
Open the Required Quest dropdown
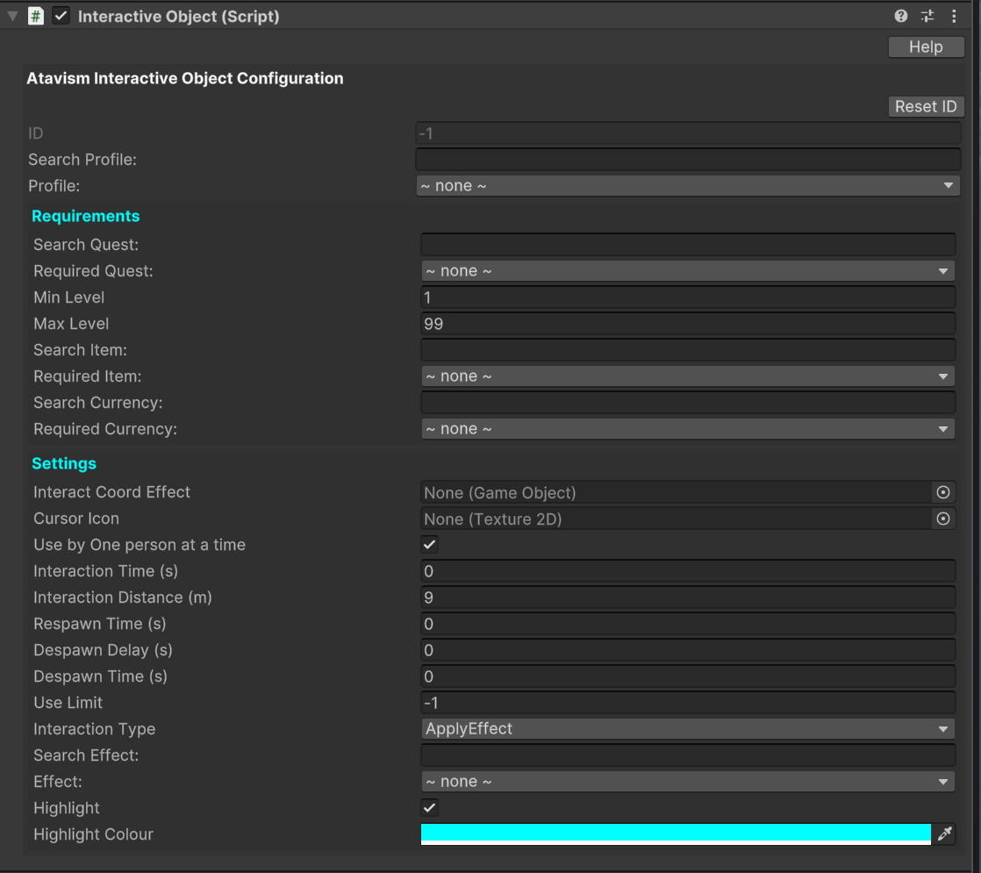(x=688, y=271)
